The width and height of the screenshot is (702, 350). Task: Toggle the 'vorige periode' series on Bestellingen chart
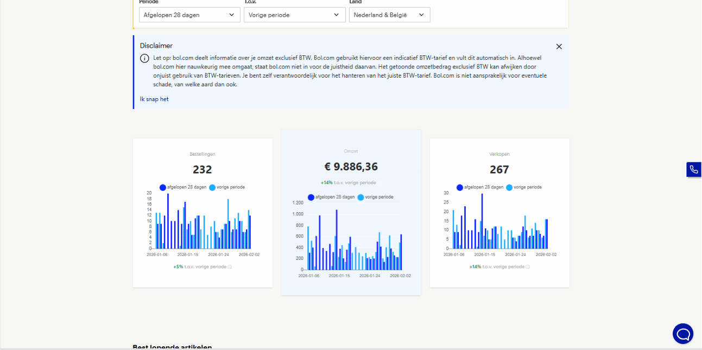(x=213, y=187)
